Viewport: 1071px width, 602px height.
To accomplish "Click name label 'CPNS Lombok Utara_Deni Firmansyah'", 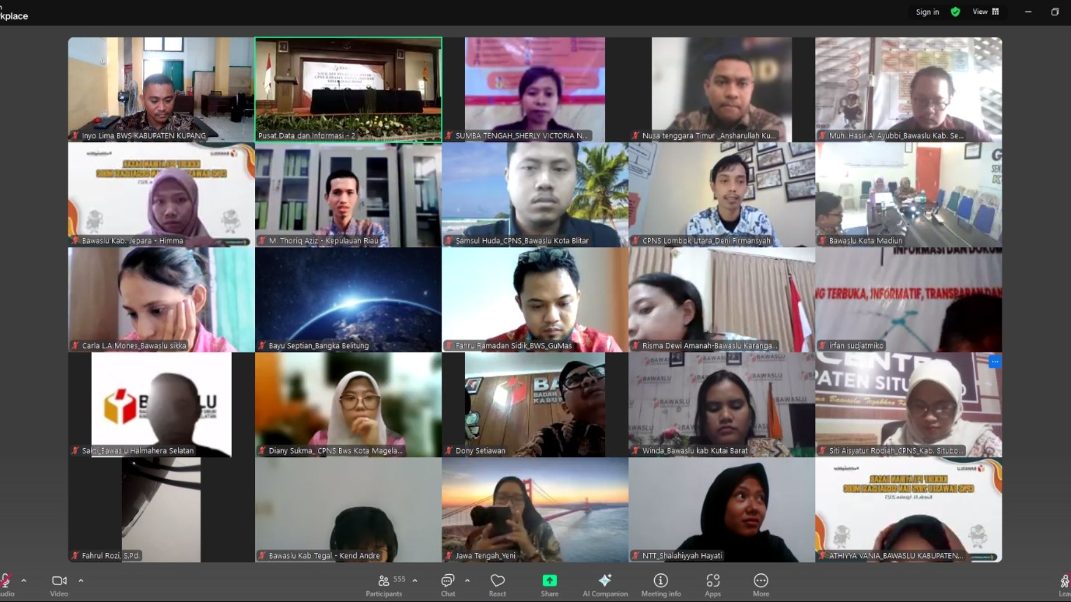I will click(x=706, y=241).
